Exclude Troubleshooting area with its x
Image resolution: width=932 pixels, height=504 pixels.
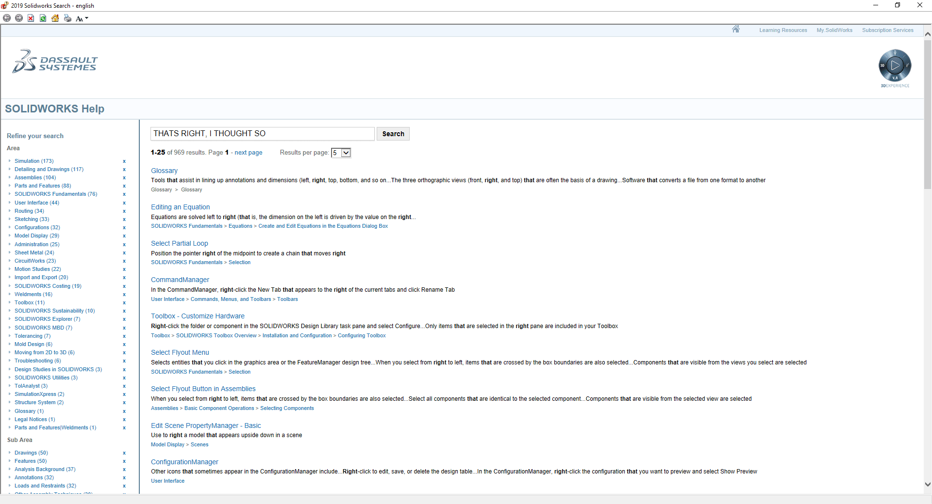pos(124,361)
